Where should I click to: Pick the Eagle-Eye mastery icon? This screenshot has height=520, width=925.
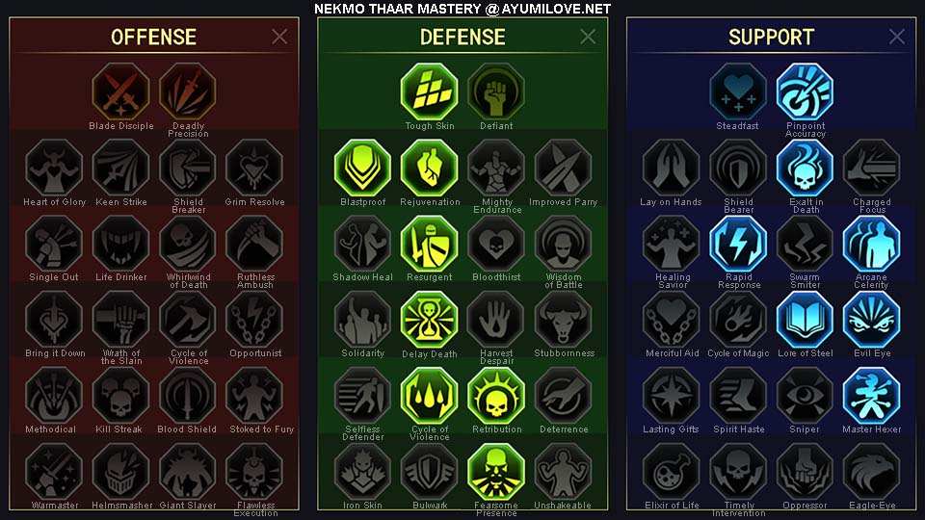(871, 472)
